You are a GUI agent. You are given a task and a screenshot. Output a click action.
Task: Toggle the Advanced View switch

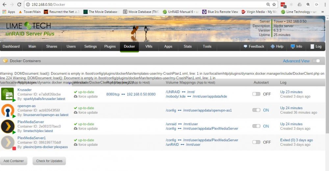tap(316, 61)
